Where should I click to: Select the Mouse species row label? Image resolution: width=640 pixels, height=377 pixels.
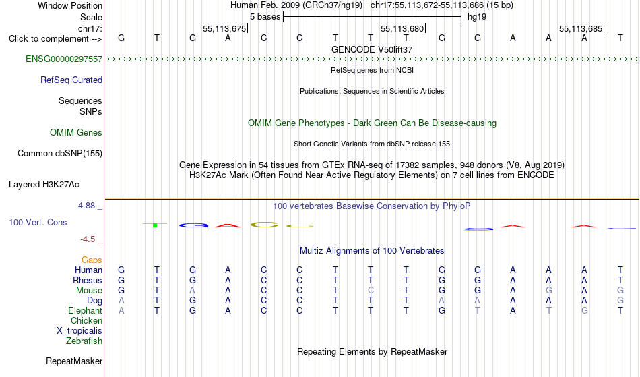89,291
